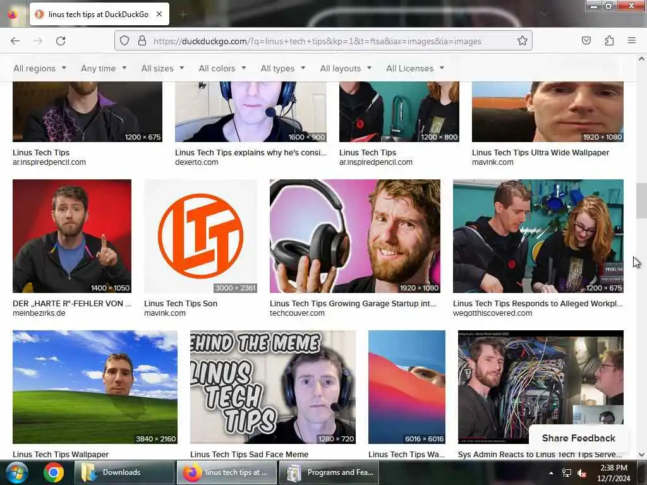Click the techcouver.com source text
This screenshot has height=485, width=647.
tap(297, 313)
